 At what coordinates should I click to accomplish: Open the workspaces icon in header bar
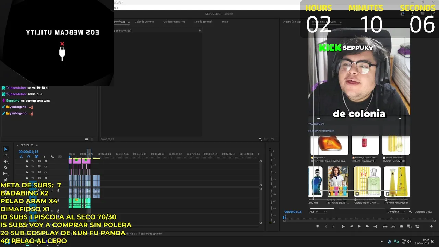[402, 14]
